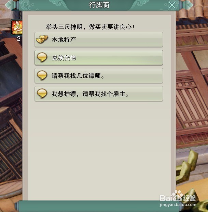The image size is (208, 212).
Task: Close the 行脚商 dialog with the X
Action: [x=172, y=5]
